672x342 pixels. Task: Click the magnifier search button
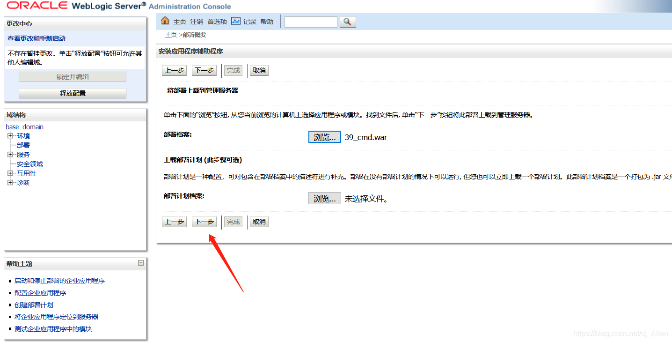pyautogui.click(x=348, y=22)
